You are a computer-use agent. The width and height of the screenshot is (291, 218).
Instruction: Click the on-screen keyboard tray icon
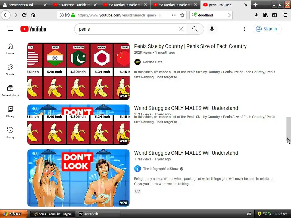[249, 214]
